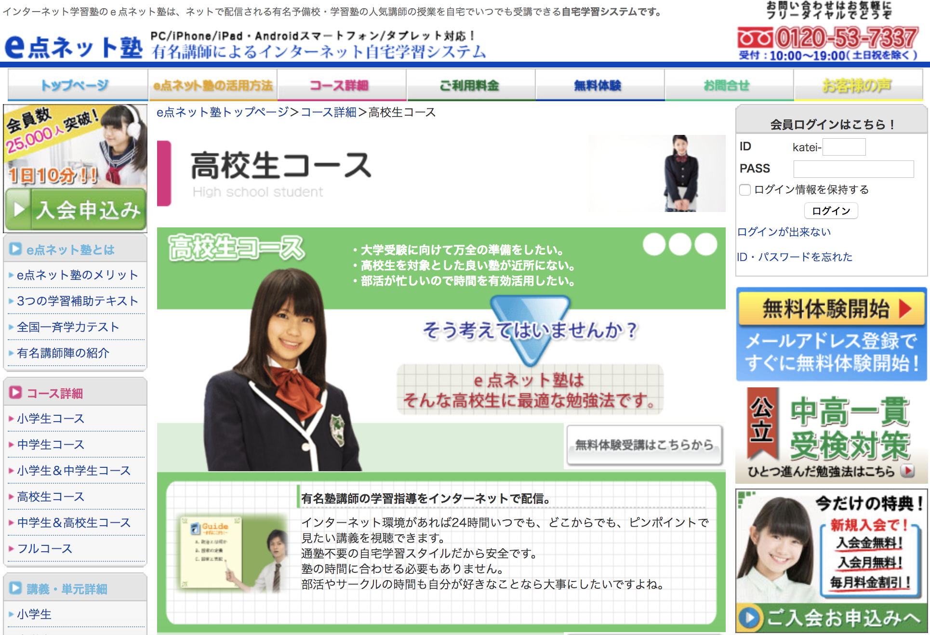Image resolution: width=930 pixels, height=635 pixels.
Task: Click the pink コース詳細 section header icon
Action: point(15,393)
